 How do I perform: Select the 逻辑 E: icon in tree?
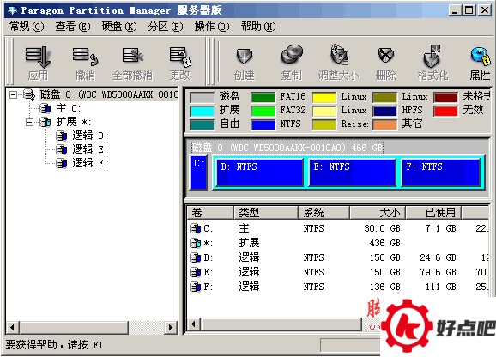coord(62,149)
